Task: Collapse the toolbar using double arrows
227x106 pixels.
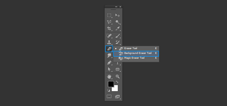Action: tap(116, 7)
